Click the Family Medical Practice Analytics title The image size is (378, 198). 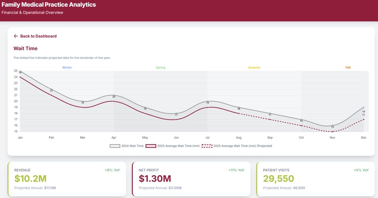[x=49, y=5]
